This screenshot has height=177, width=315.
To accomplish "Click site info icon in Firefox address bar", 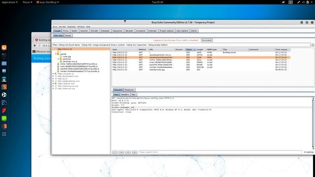I will pos(39,46).
